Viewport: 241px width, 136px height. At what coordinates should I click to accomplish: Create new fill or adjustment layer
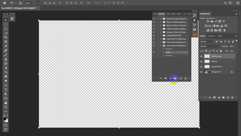click(219, 97)
